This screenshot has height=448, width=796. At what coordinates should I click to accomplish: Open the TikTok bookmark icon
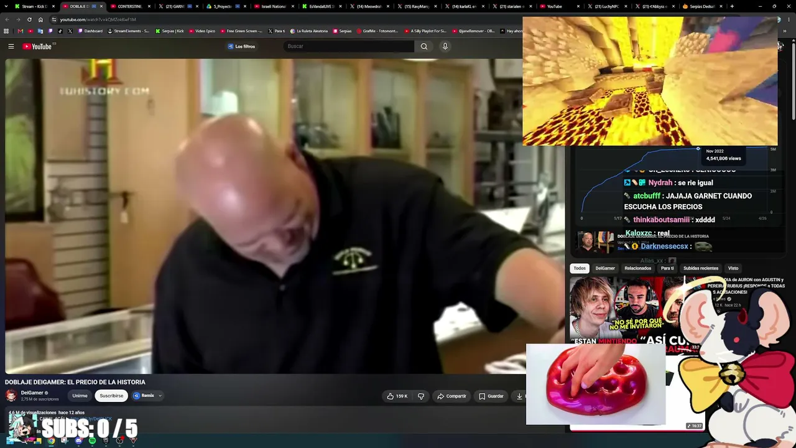click(x=60, y=31)
